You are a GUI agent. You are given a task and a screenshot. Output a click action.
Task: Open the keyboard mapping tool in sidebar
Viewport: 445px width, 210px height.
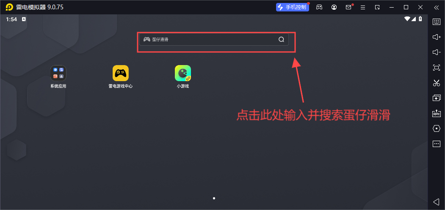pos(437,22)
